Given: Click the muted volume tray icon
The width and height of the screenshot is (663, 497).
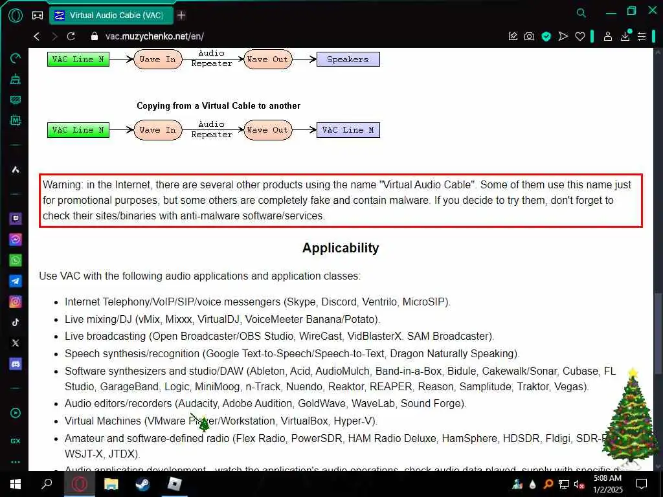Looking at the screenshot, I should [x=579, y=484].
